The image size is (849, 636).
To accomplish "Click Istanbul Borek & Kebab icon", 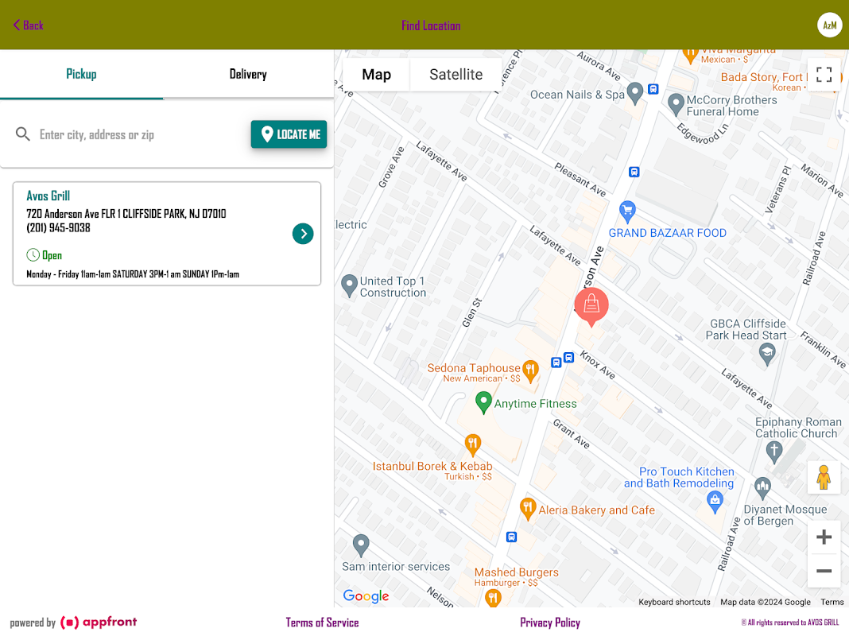I will [x=473, y=445].
